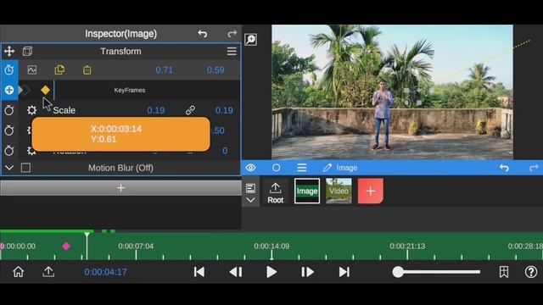The image size is (543, 305).
Task: Redo in the Inspector header
Action: pos(232,34)
